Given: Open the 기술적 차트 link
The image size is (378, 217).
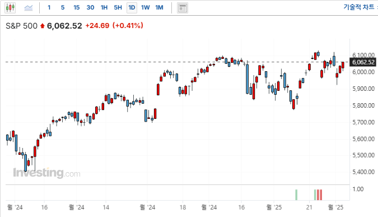Looking at the screenshot, I should pyautogui.click(x=359, y=7).
